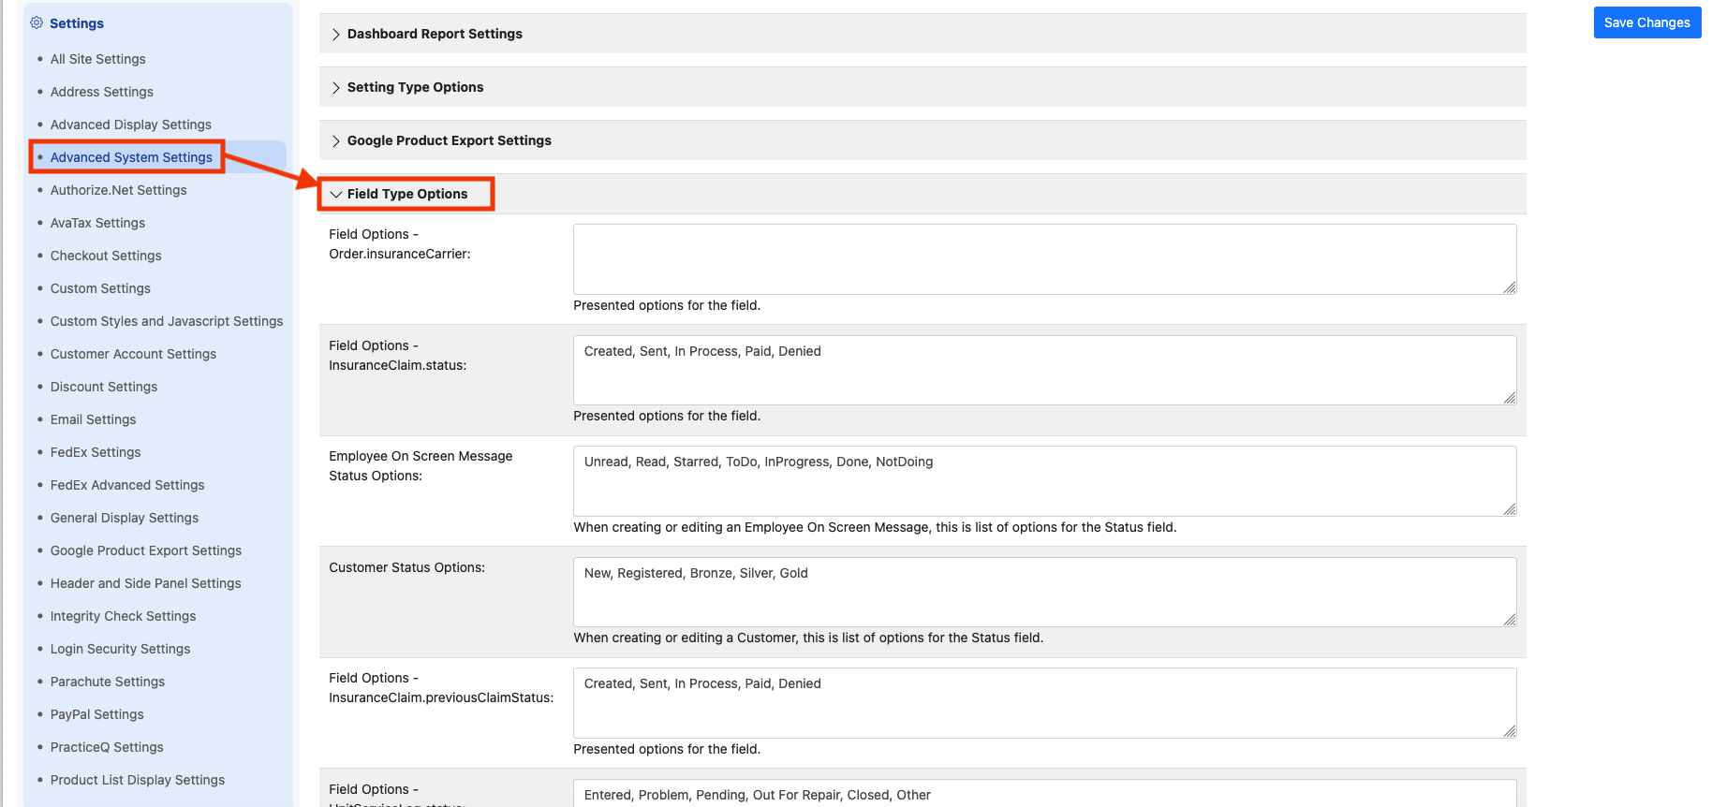
Task: Open Email Settings in sidebar
Action: pyautogui.click(x=94, y=419)
